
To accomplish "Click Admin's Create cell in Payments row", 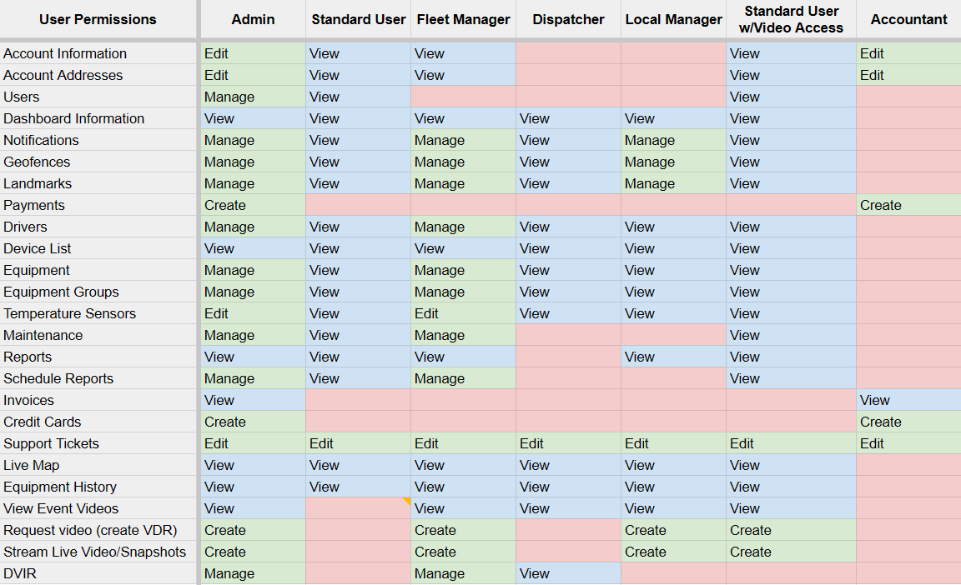I will (x=253, y=205).
